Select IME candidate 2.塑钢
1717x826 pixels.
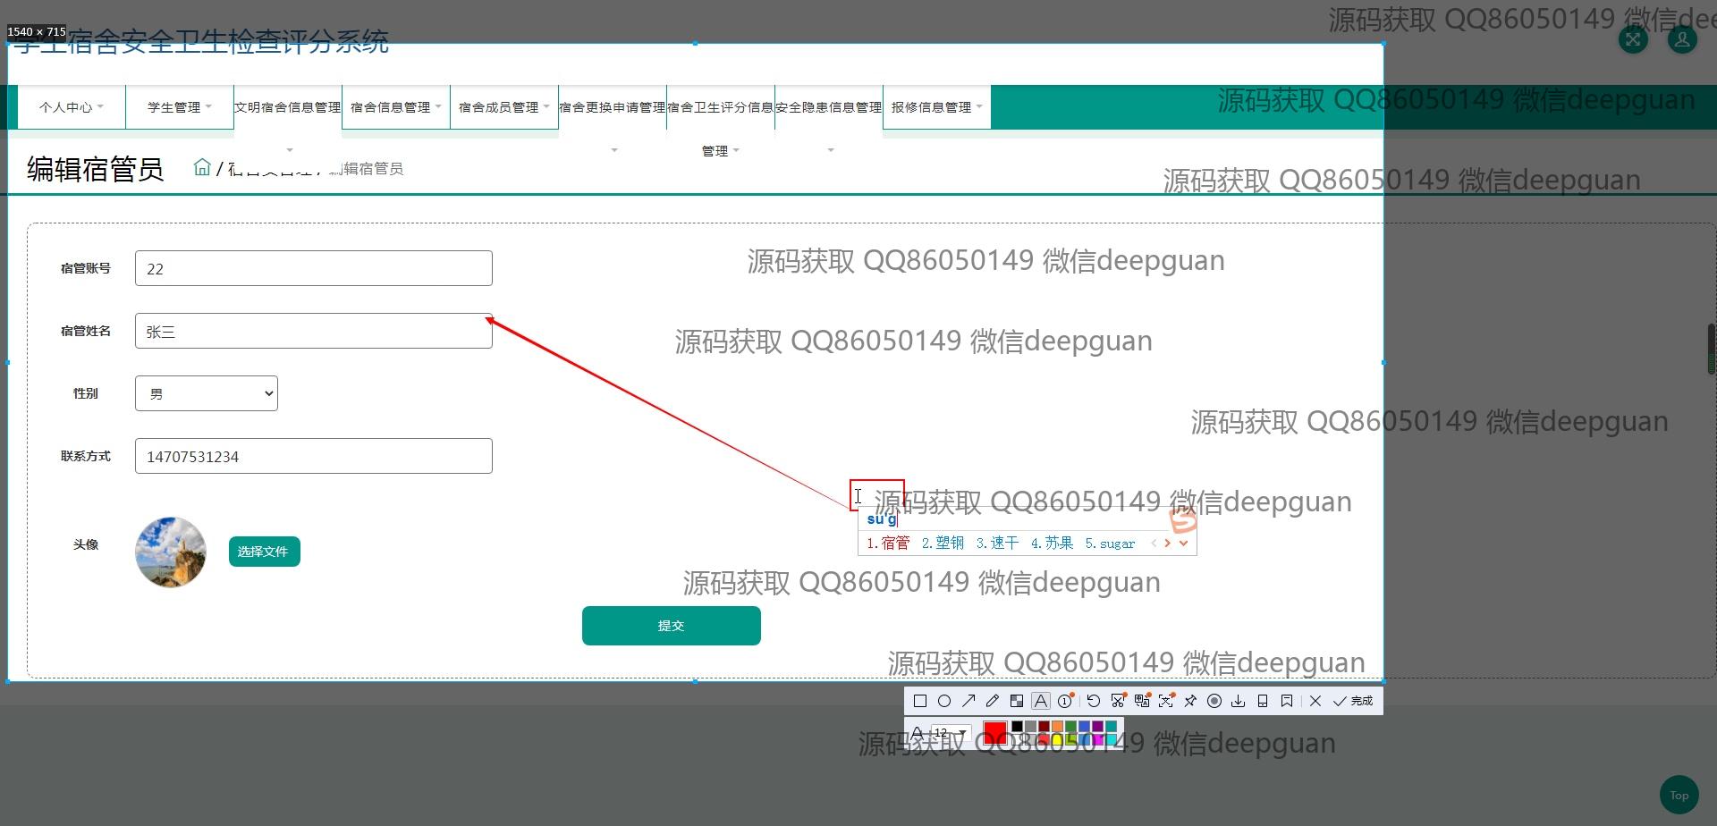point(943,543)
